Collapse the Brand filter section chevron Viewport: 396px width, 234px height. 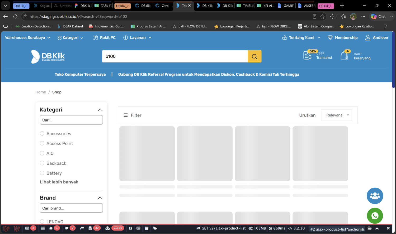100,198
